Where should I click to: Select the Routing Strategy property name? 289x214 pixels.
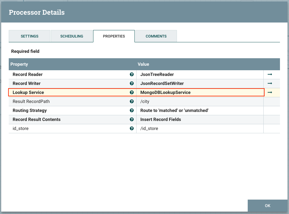tap(30, 110)
